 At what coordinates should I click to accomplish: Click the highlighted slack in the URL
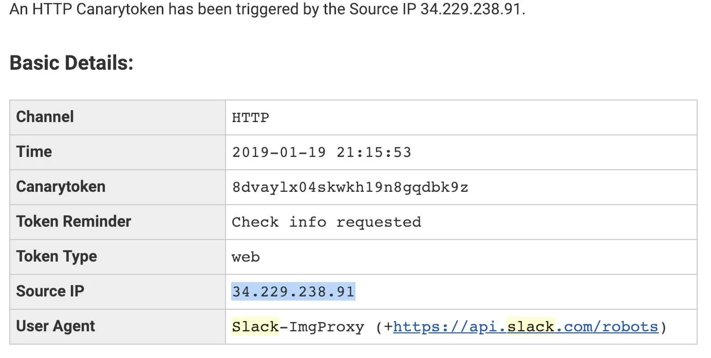[531, 327]
